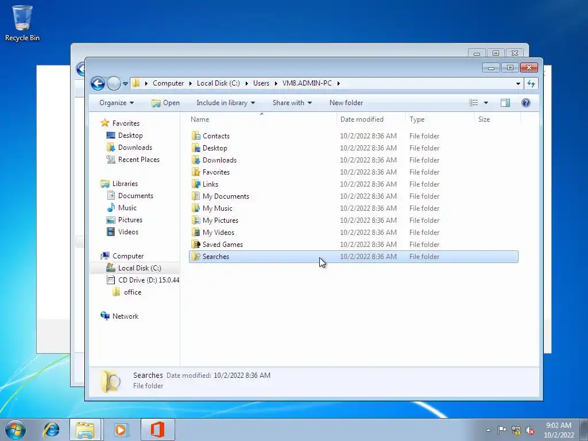The height and width of the screenshot is (441, 588).
Task: Select the Links folder icon
Action: [196, 184]
